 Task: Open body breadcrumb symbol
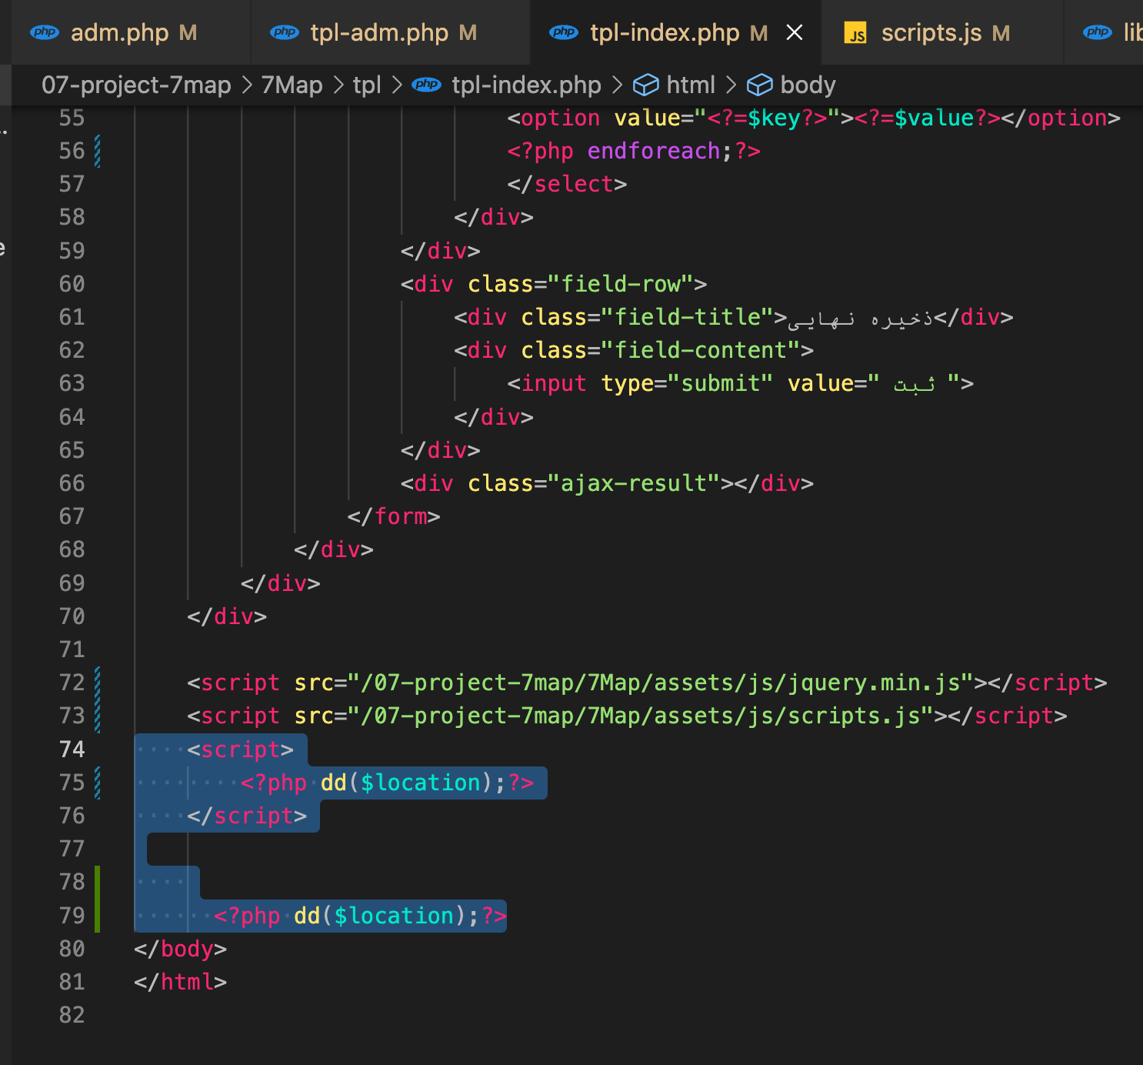808,85
